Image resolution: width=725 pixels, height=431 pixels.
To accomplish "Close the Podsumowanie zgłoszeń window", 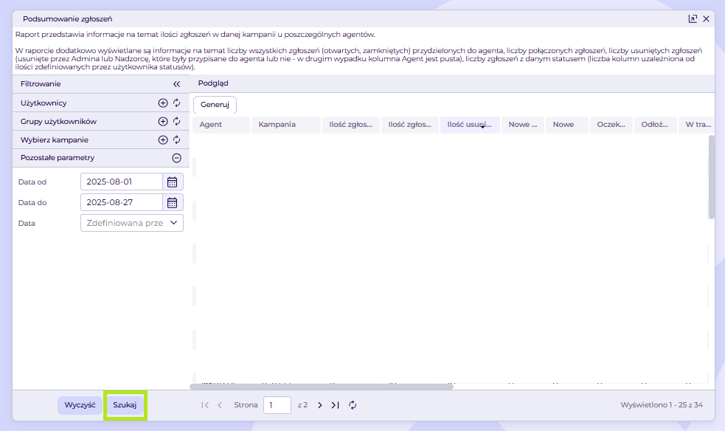I will (706, 19).
